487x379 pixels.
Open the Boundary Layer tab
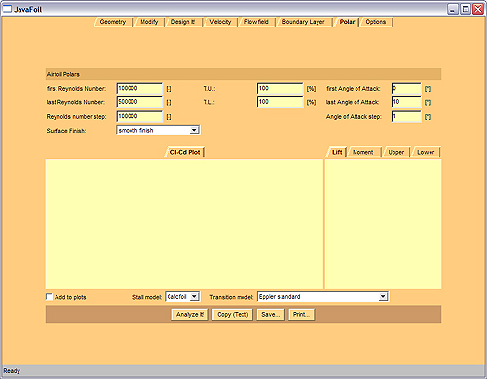(304, 22)
